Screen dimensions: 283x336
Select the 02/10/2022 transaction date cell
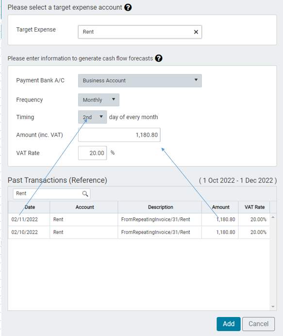[x=29, y=232]
